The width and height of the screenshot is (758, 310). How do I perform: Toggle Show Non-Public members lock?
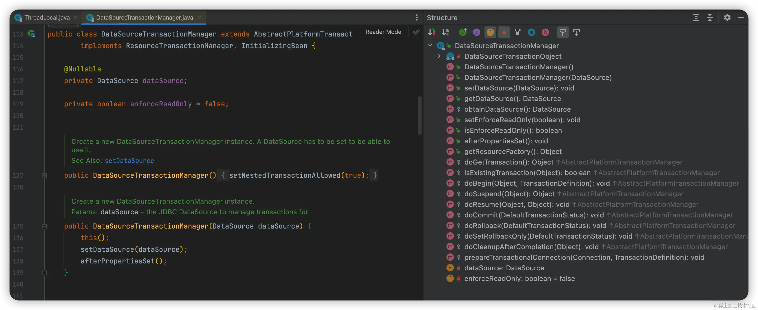pos(504,32)
